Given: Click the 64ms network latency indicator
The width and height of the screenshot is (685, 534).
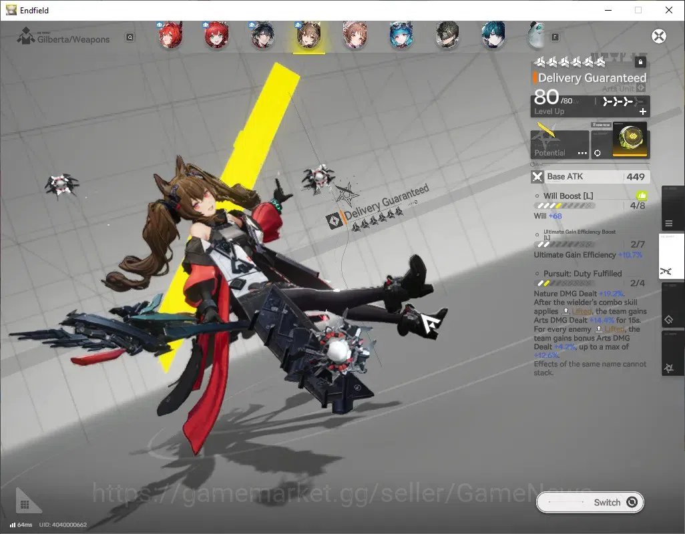Looking at the screenshot, I should (21, 525).
